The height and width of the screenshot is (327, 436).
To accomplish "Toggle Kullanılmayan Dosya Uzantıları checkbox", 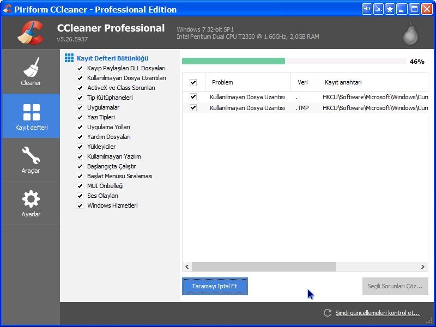I will 80,78.
